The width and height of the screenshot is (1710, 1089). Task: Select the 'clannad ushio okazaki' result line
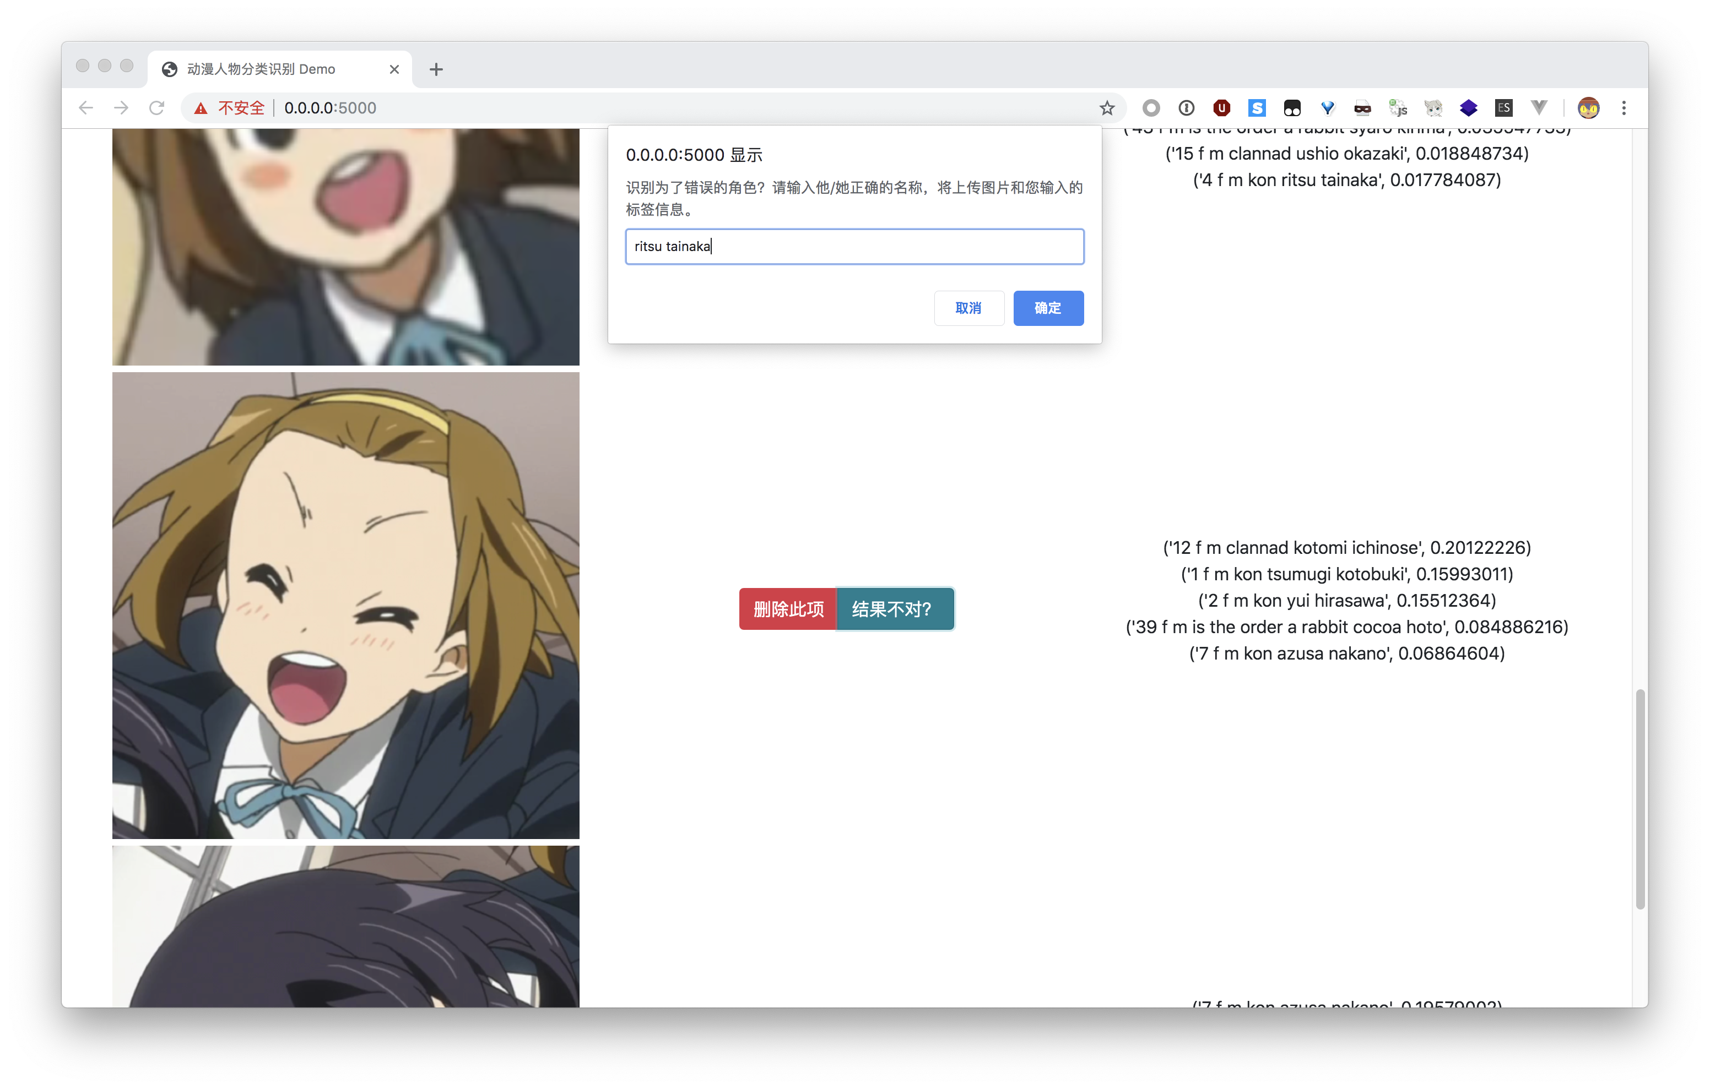(1347, 154)
